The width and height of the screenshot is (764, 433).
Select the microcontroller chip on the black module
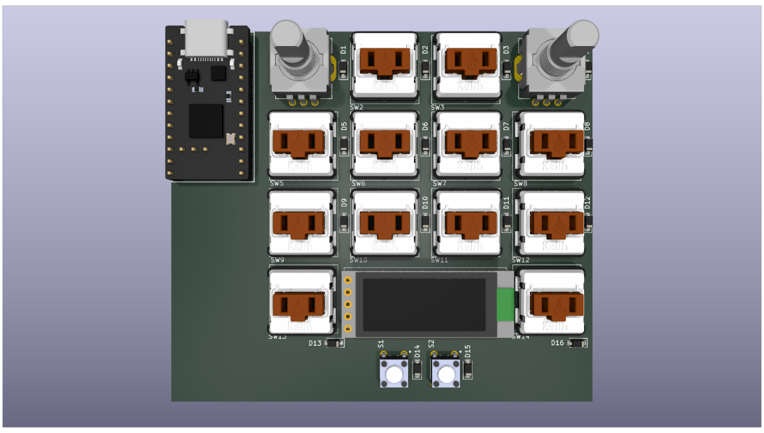(205, 121)
